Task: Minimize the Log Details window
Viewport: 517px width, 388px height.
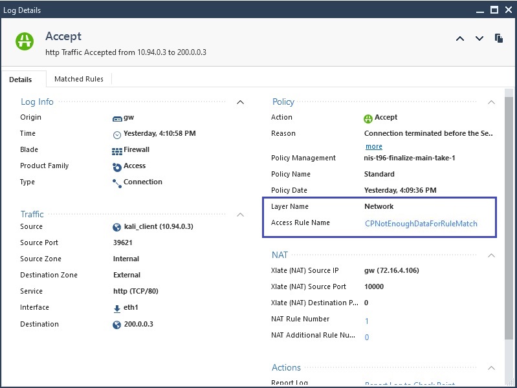Action: point(480,10)
